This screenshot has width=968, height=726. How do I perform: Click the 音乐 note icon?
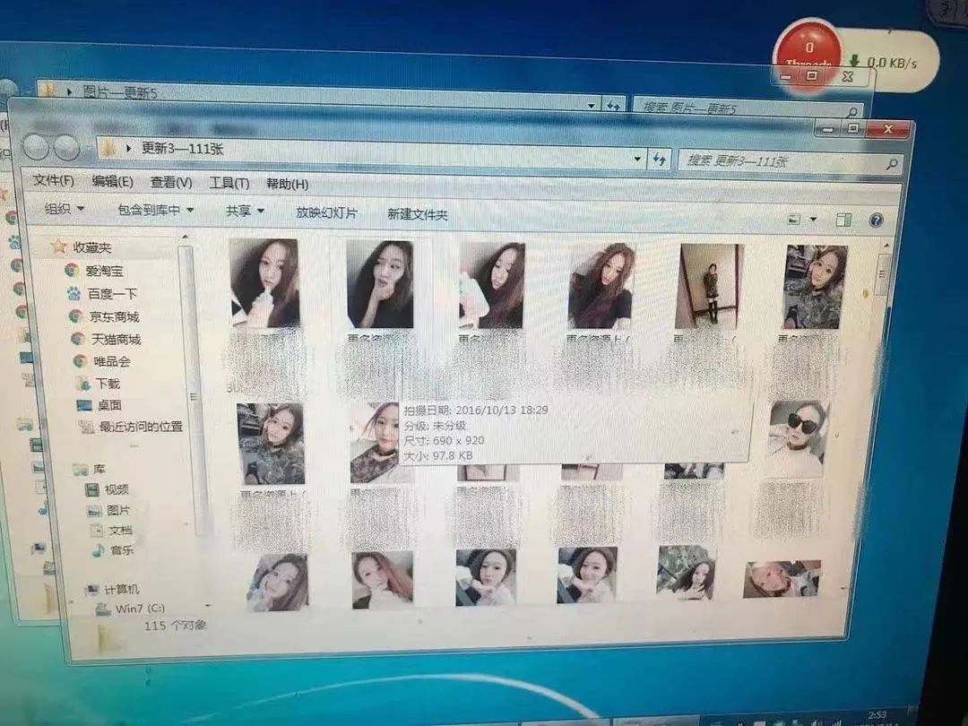[97, 549]
